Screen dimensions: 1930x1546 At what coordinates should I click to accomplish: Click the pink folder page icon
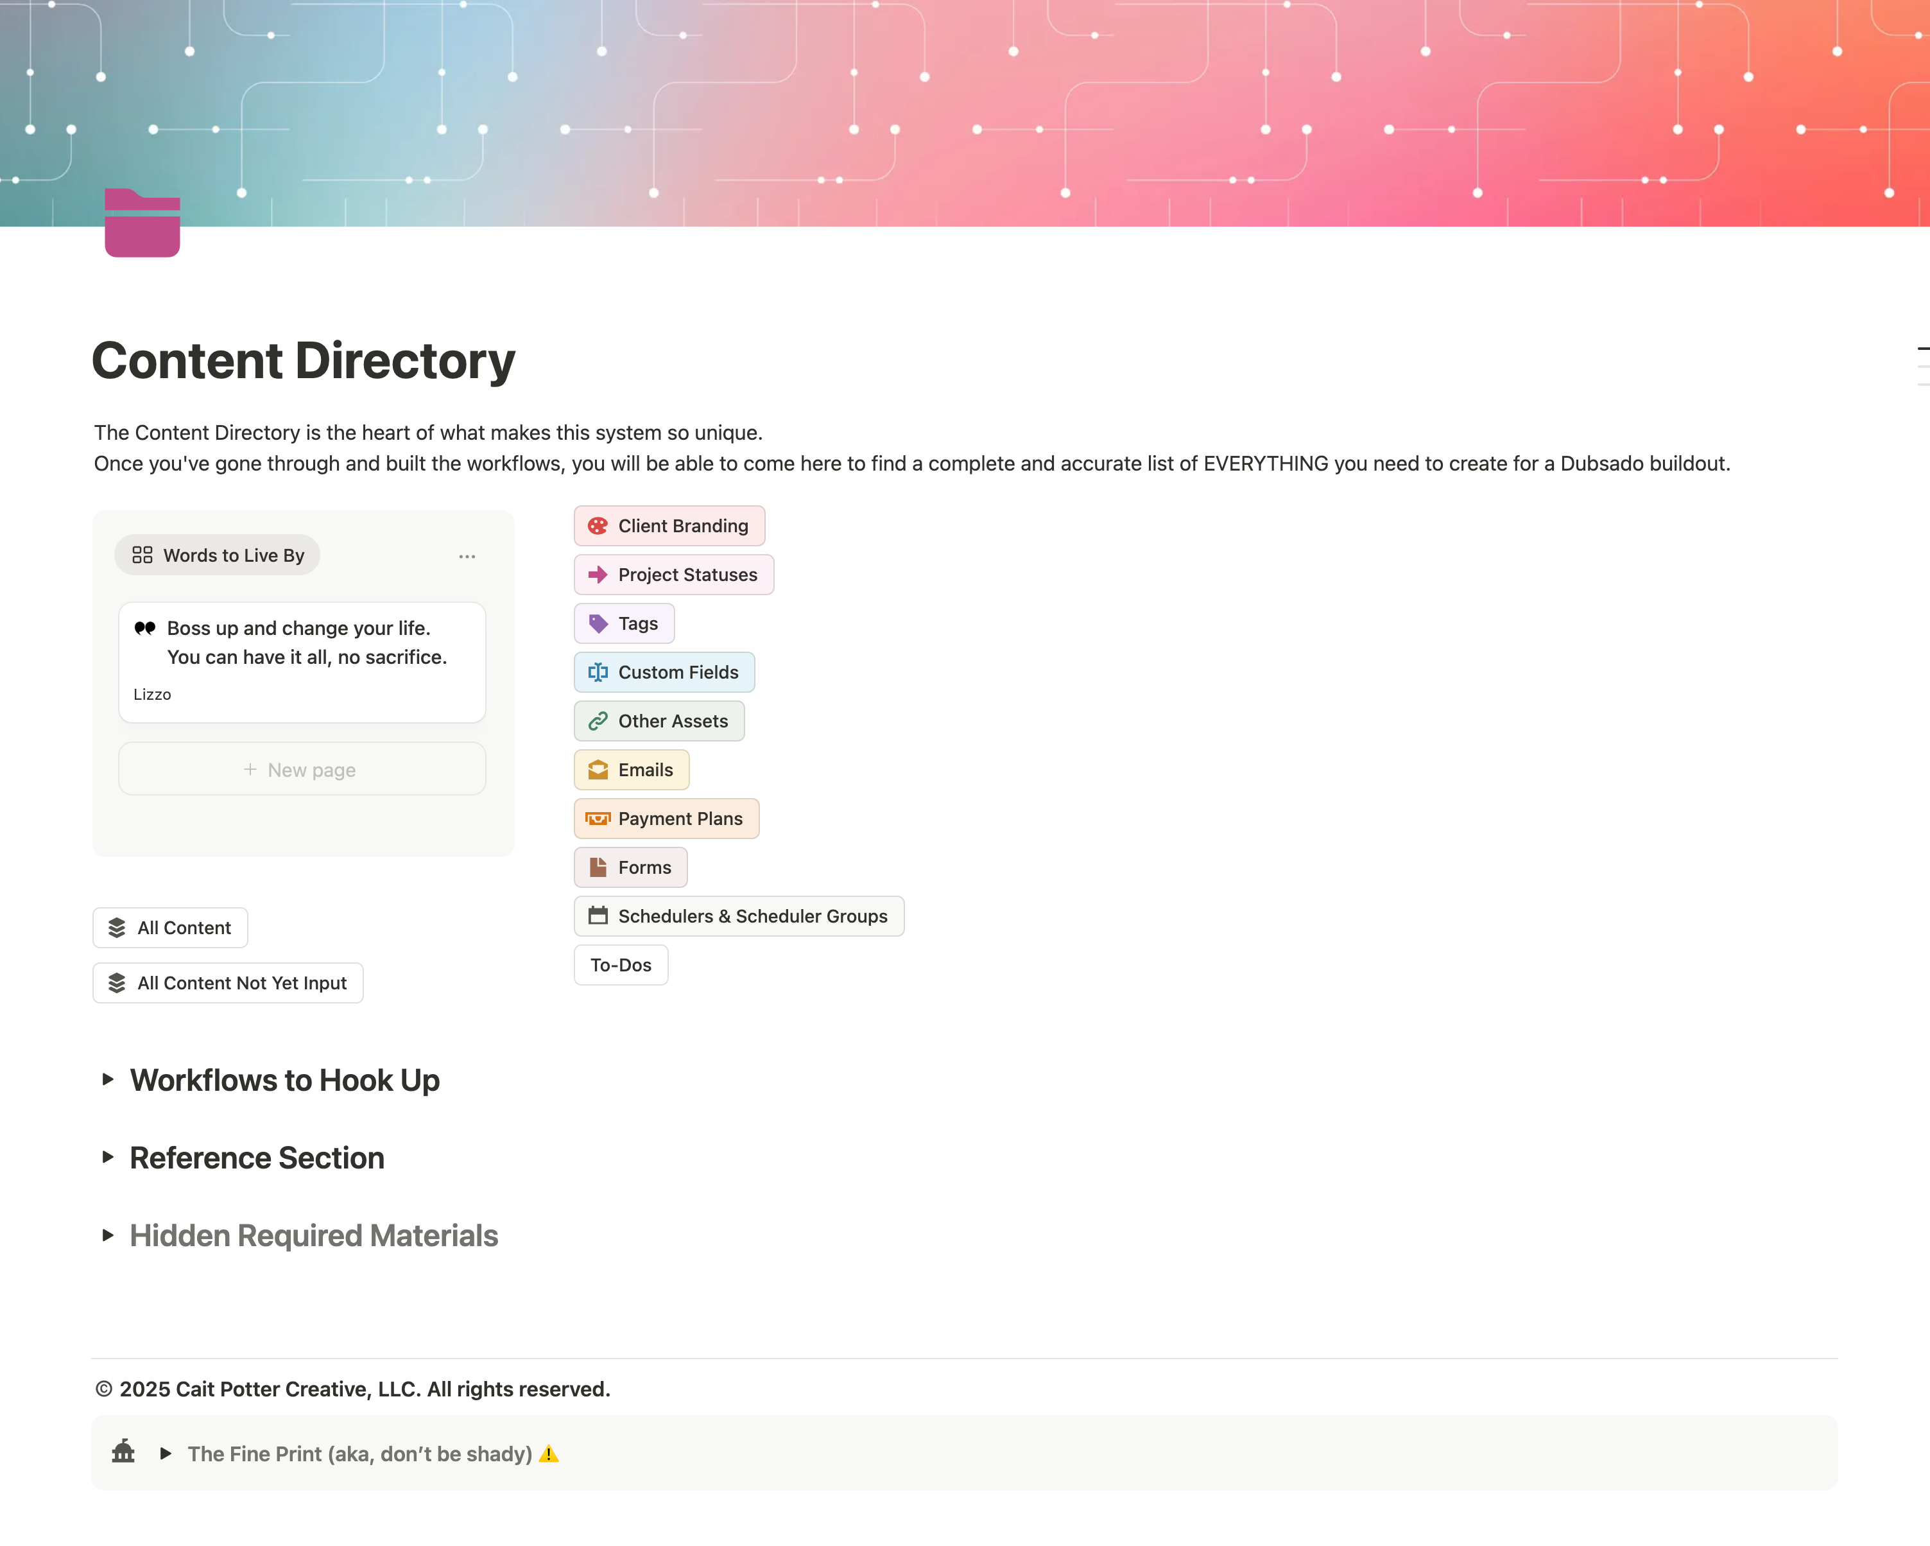pos(142,223)
